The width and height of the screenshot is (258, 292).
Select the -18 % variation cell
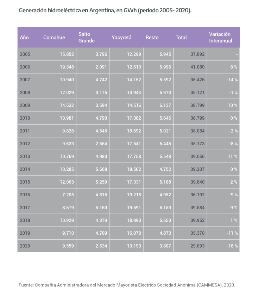[x=232, y=246]
